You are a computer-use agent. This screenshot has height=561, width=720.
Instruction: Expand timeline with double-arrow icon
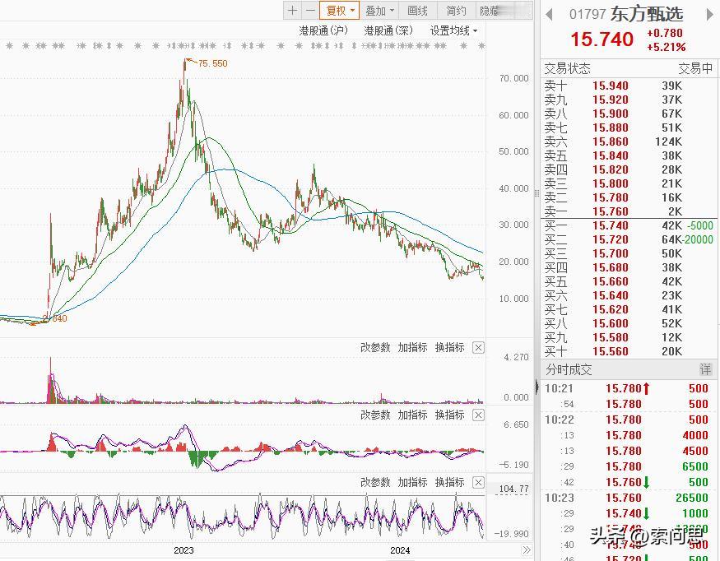pyautogui.click(x=527, y=550)
